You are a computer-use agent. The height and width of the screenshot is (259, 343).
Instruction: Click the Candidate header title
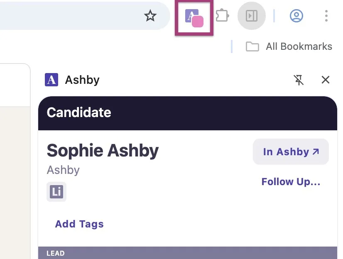[79, 112]
